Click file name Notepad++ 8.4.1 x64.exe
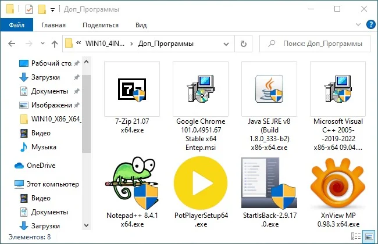 click(x=132, y=220)
